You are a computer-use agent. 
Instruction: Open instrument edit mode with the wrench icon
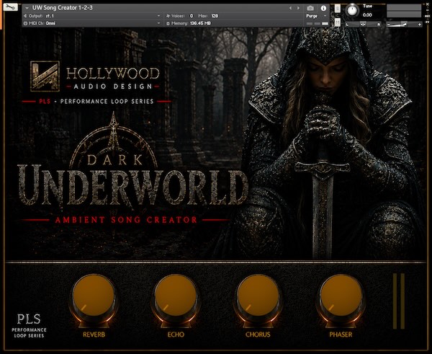pos(10,7)
